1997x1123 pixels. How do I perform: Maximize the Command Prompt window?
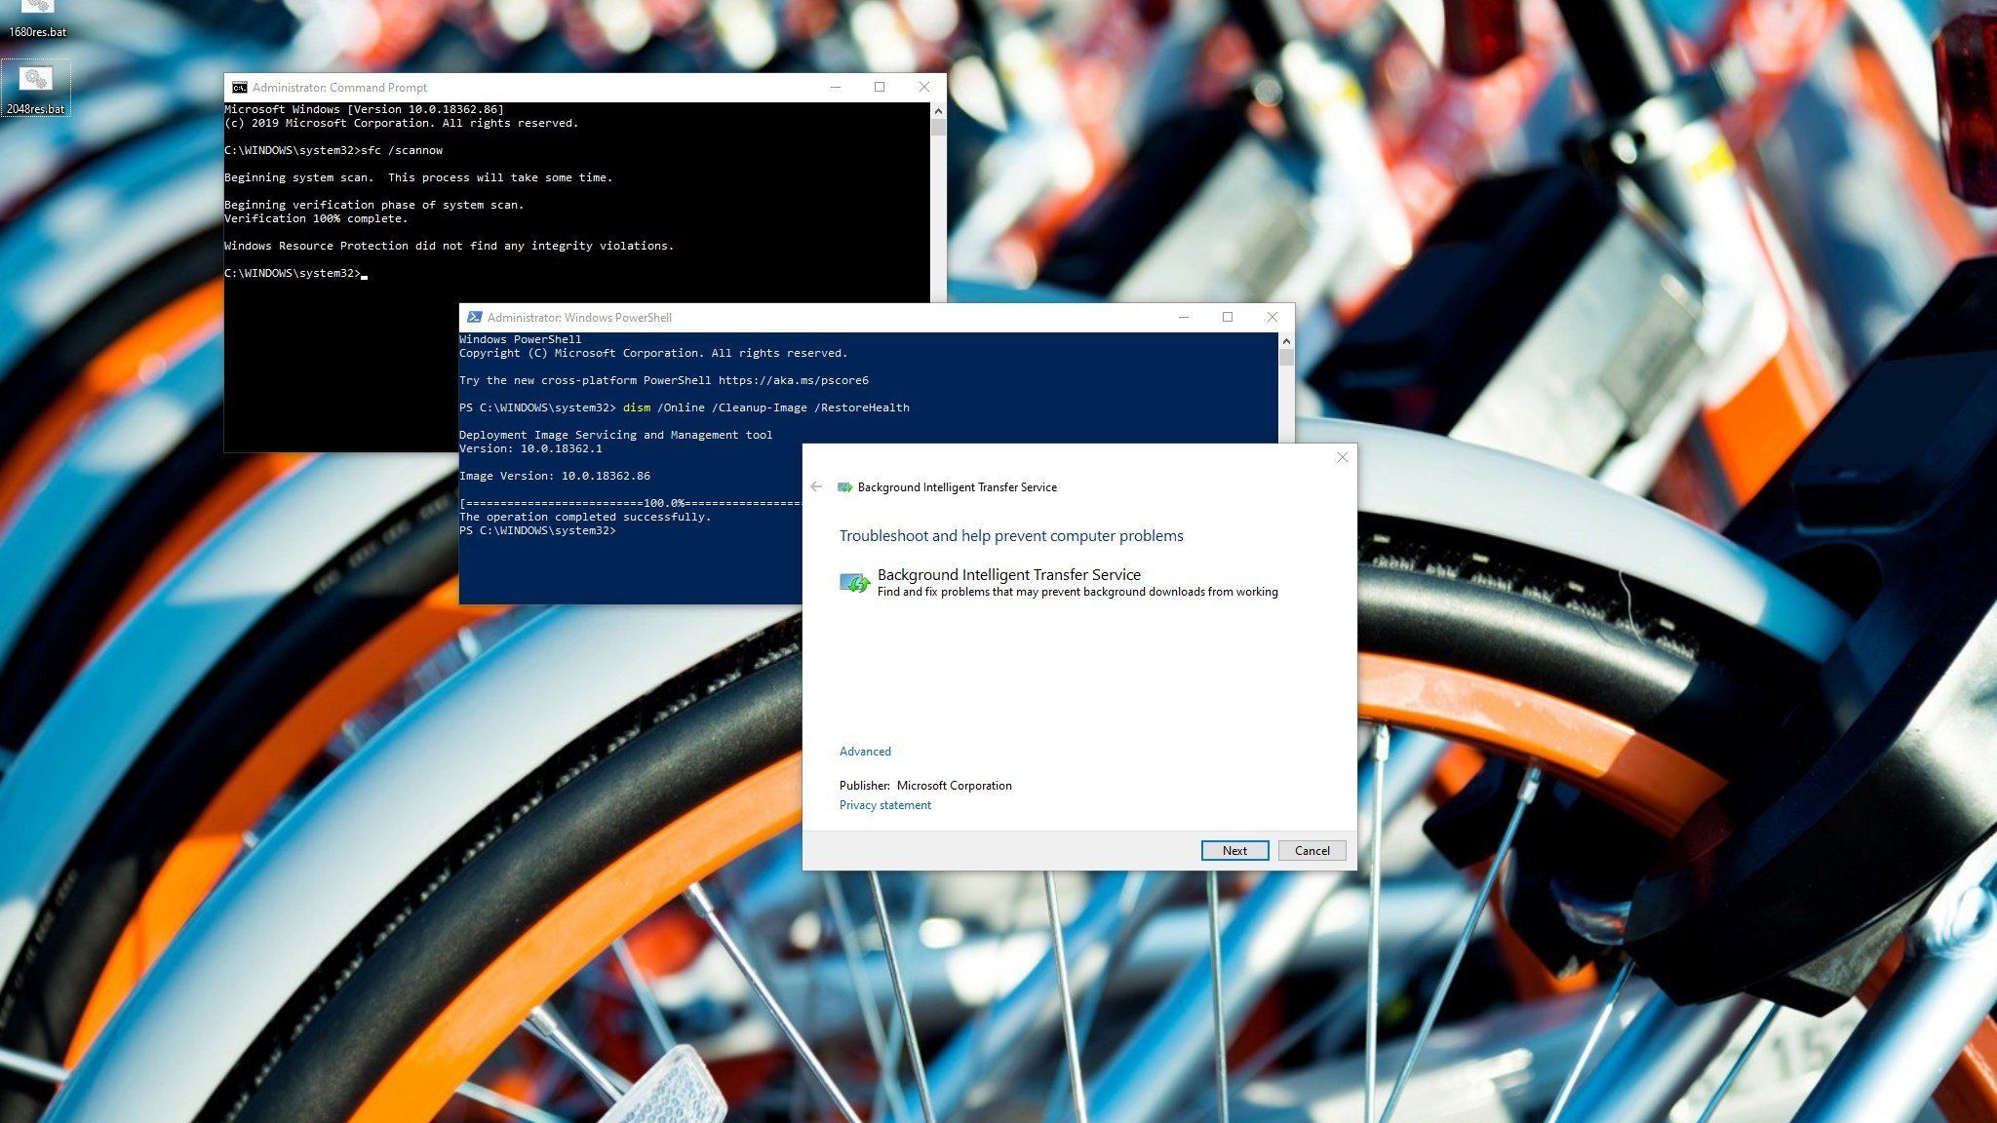tap(880, 88)
